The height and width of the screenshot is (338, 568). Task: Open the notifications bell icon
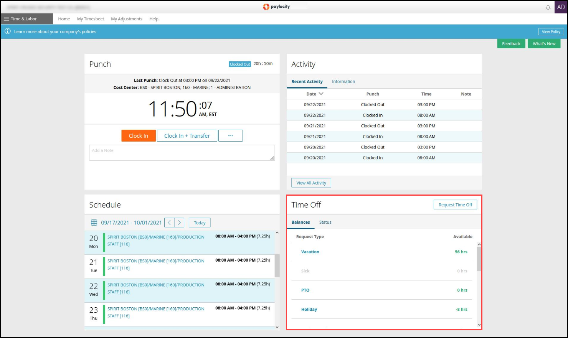click(x=548, y=7)
